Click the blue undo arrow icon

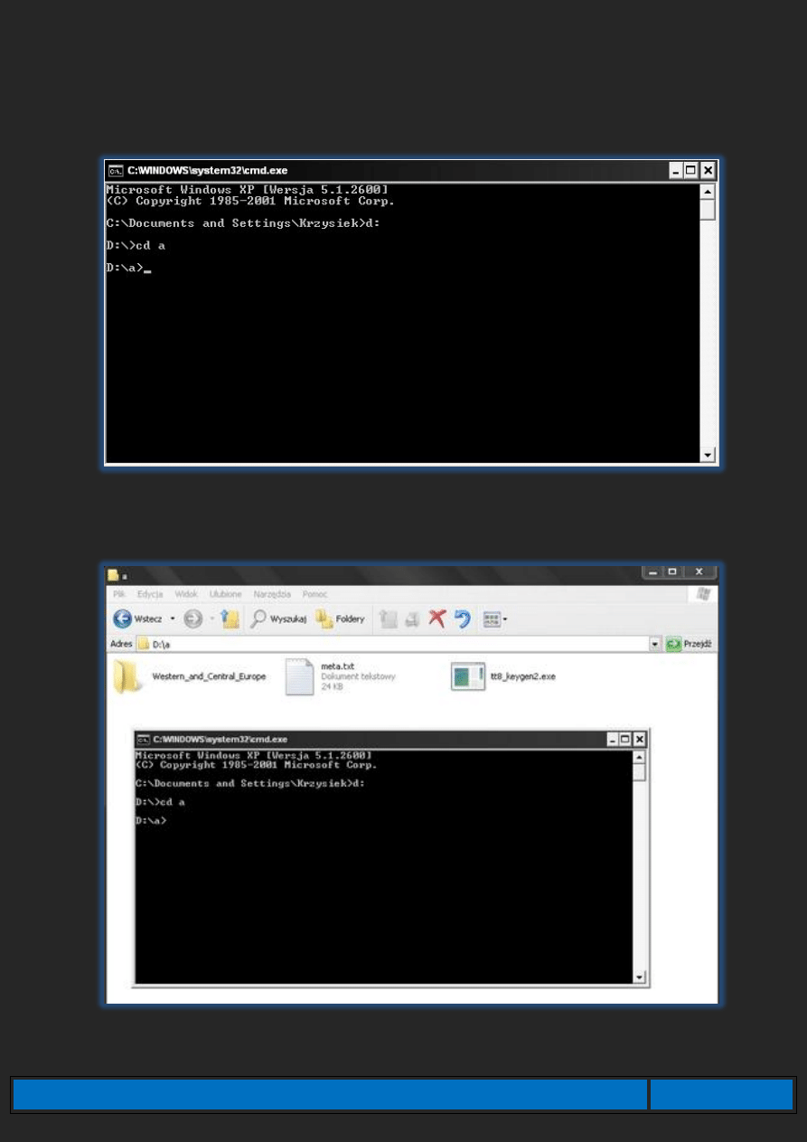(463, 619)
